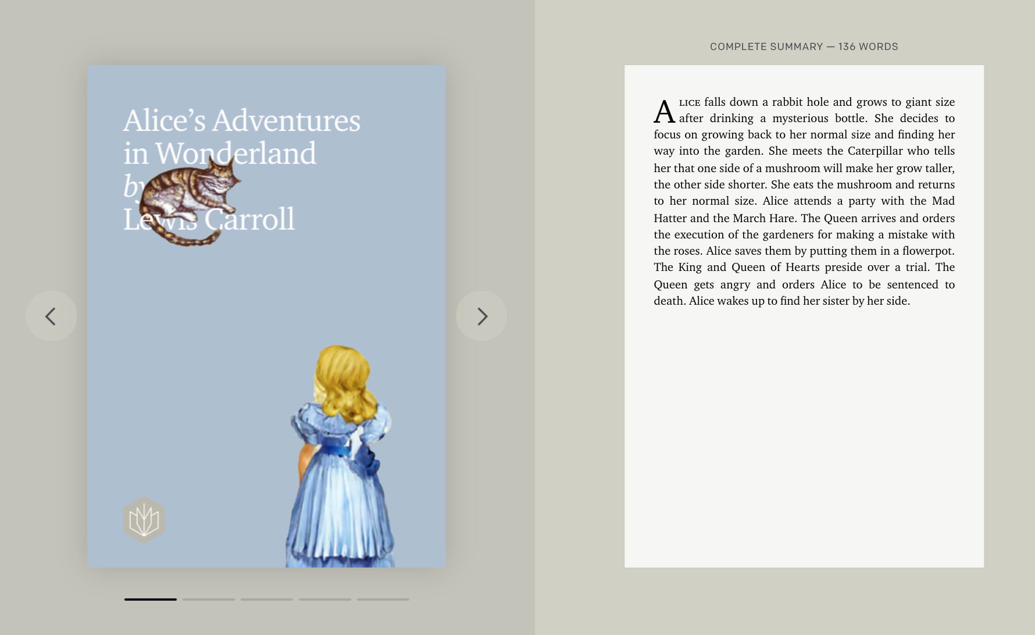Go to the previous book cover

(x=51, y=316)
